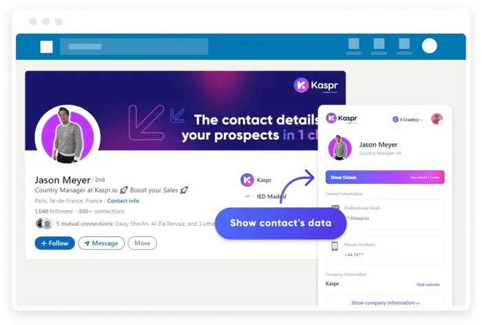
Task: Open the user avatar in Kaspr panel
Action: (437, 119)
